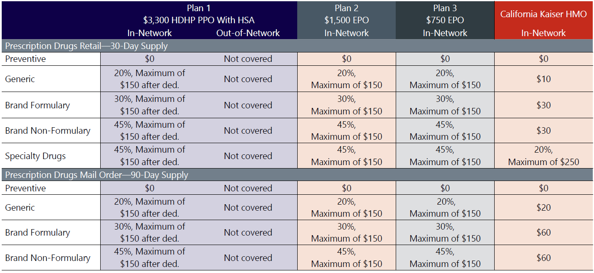Click Kaiser's $30 retail Brand Formulary cell
The height and width of the screenshot is (273, 594).
544,105
